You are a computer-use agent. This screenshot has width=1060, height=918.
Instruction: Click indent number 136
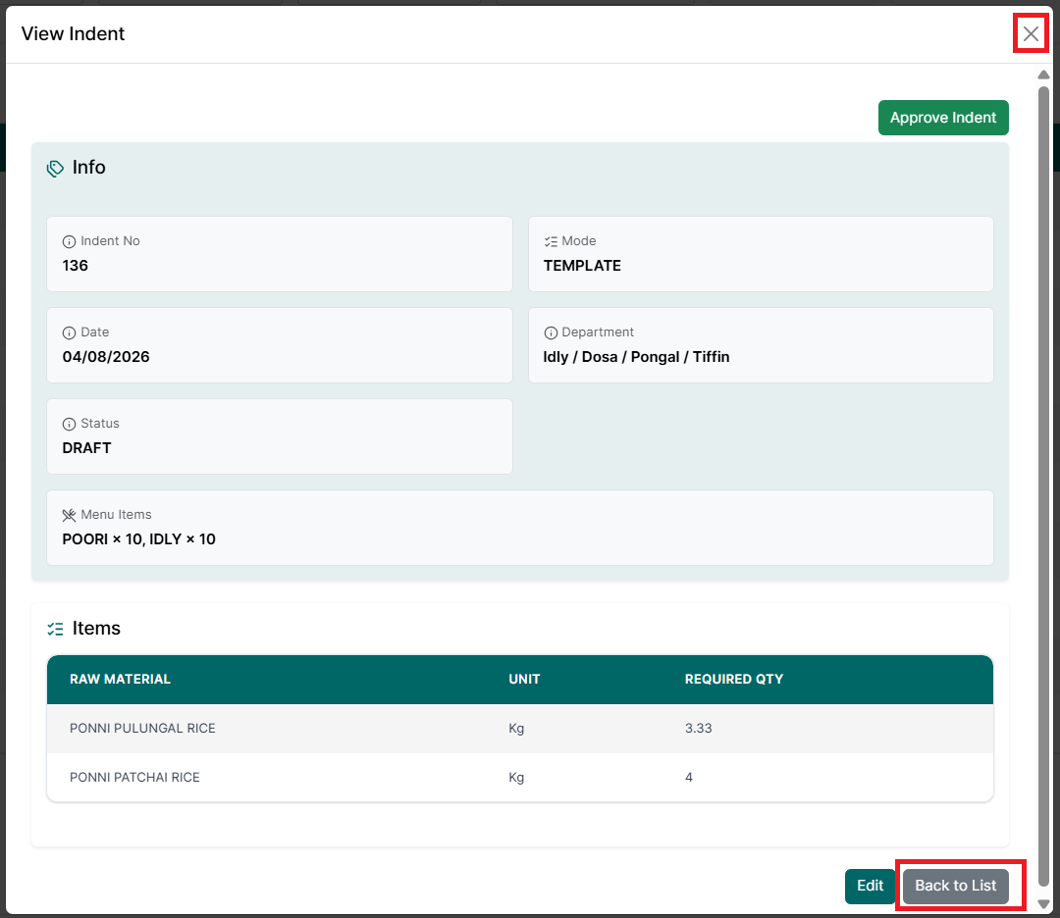pos(75,266)
